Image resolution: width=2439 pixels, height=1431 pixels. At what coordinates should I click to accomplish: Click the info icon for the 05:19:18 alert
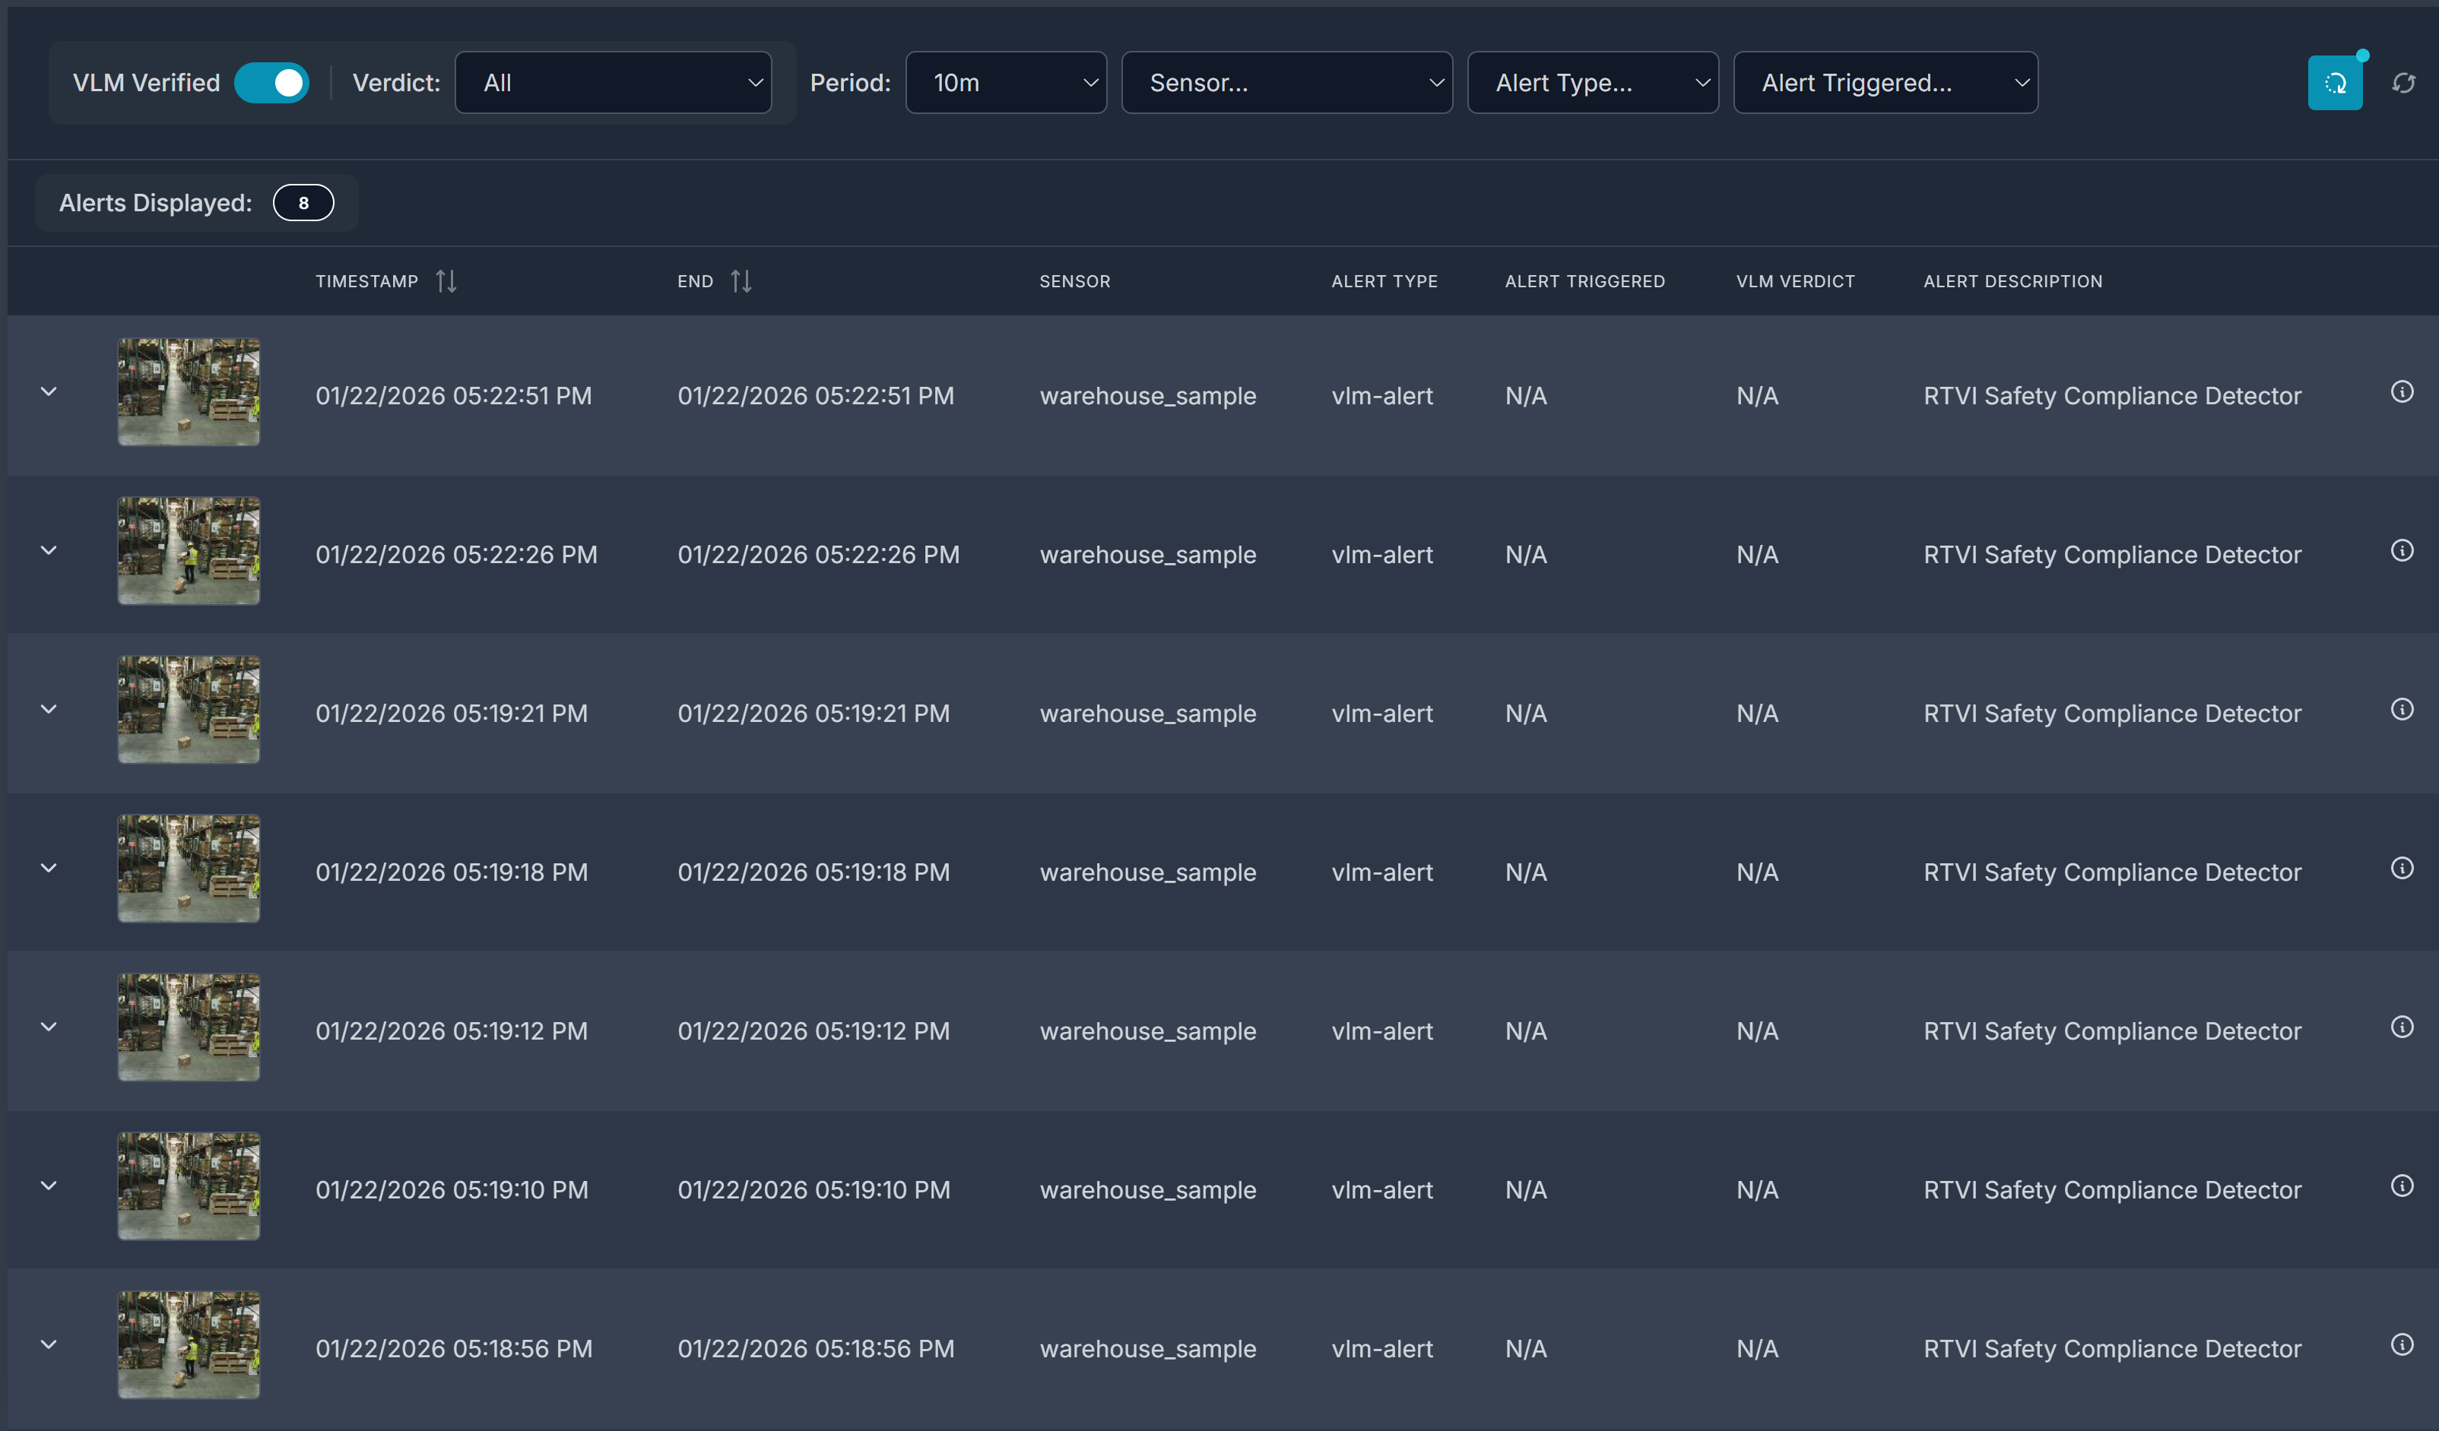point(2403,868)
